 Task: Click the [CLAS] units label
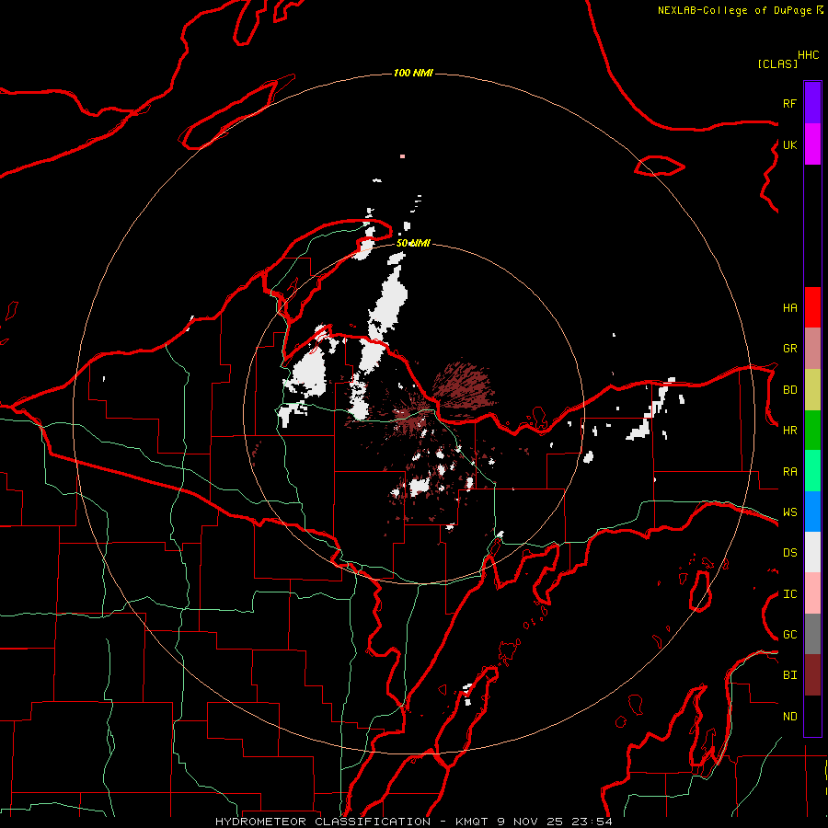pos(777,63)
